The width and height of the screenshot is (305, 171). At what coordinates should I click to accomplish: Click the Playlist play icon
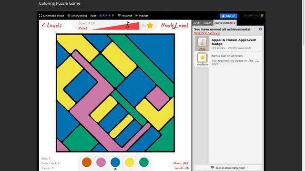tap(137, 16)
